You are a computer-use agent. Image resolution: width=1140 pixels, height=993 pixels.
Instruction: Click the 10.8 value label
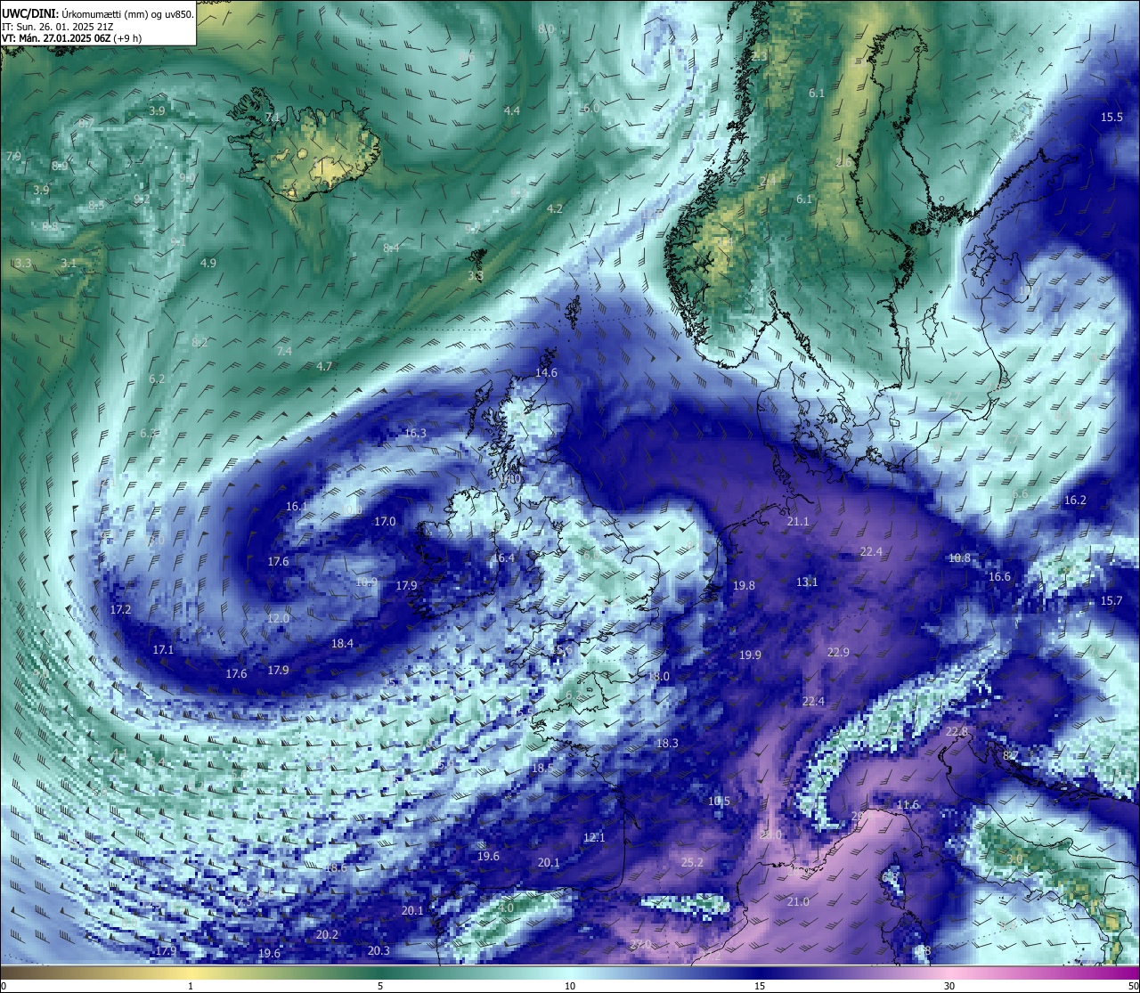coord(959,558)
